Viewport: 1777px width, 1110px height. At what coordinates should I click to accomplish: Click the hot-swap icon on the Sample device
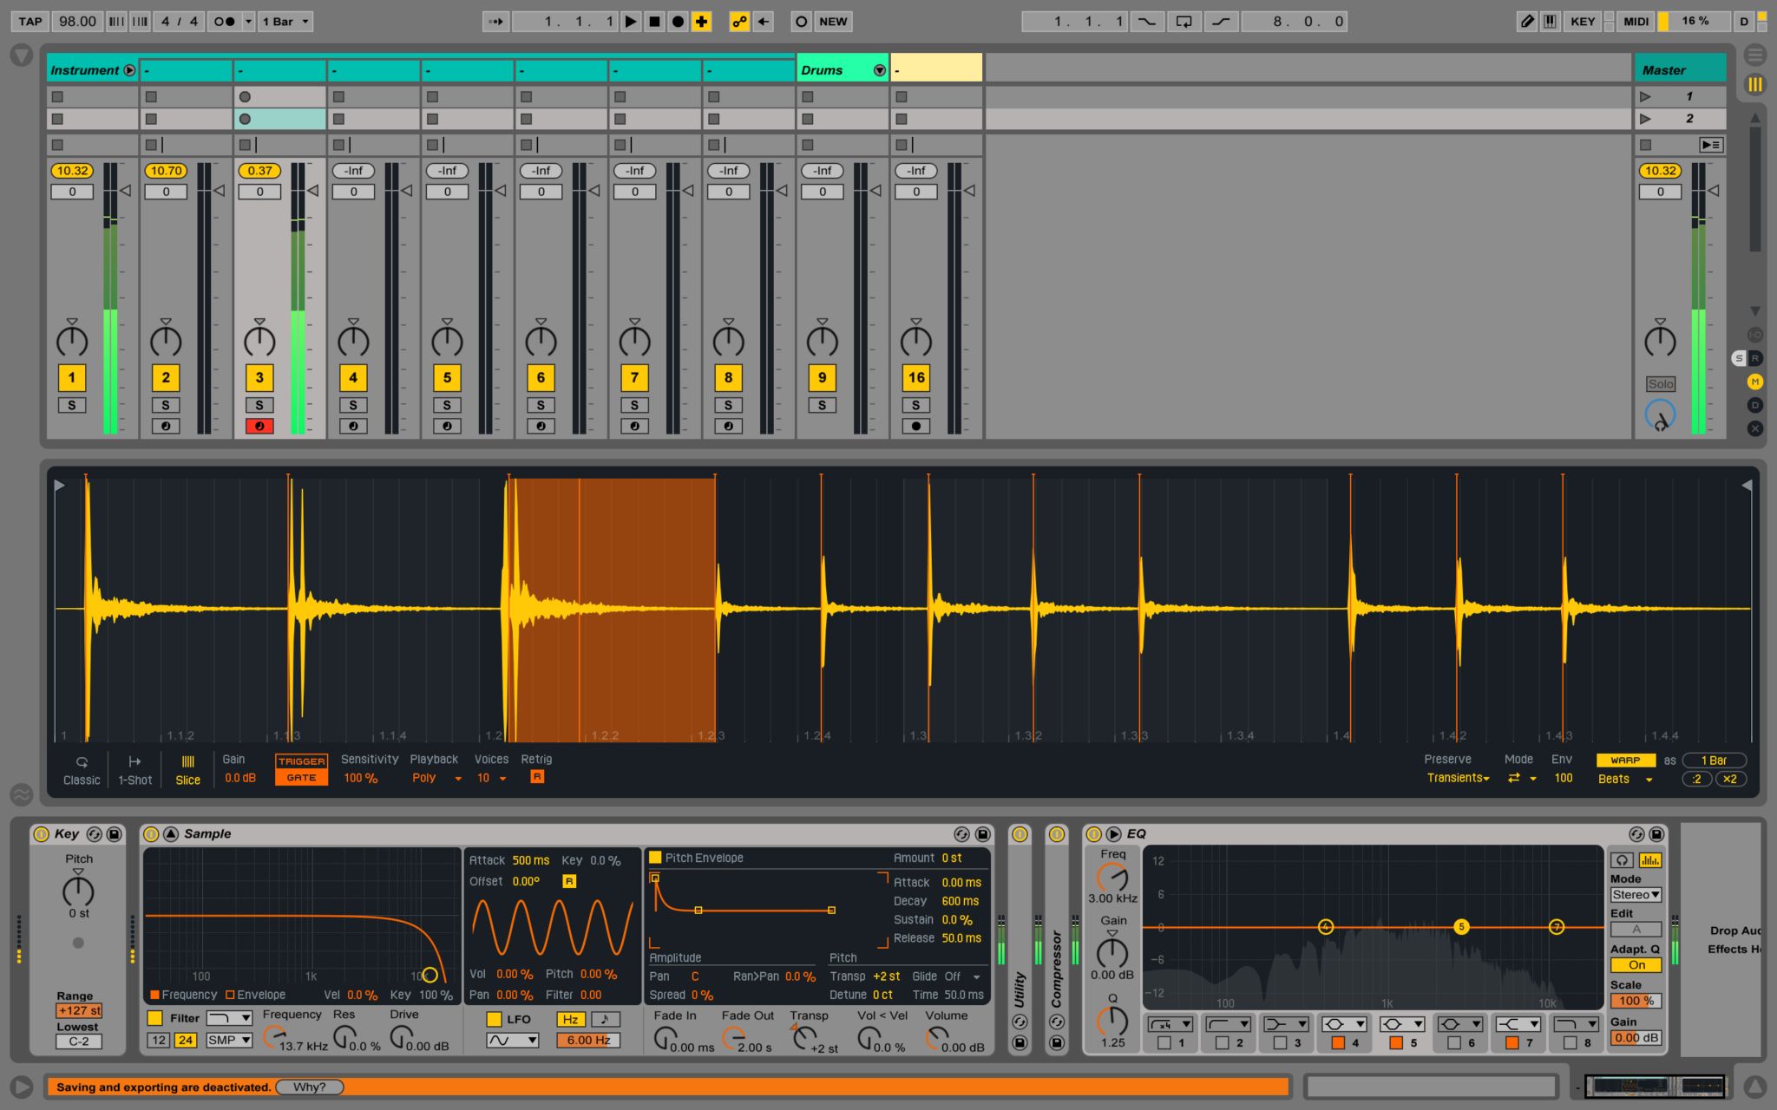click(x=961, y=834)
